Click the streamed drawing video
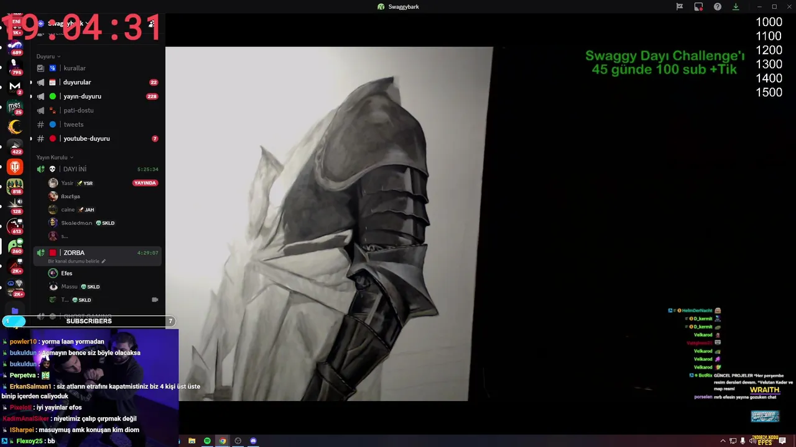This screenshot has height=447, width=796. tap(329, 223)
